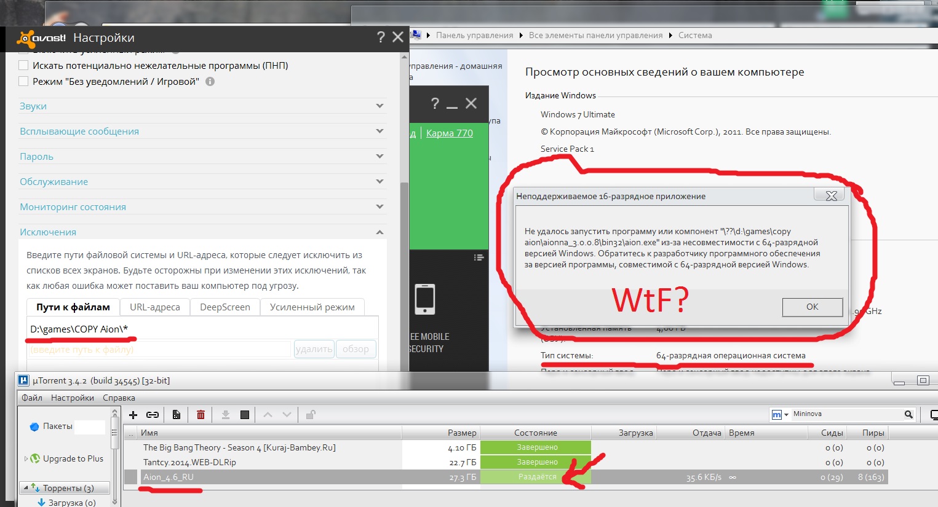Click the mobile phone icon in avast panel

[425, 299]
